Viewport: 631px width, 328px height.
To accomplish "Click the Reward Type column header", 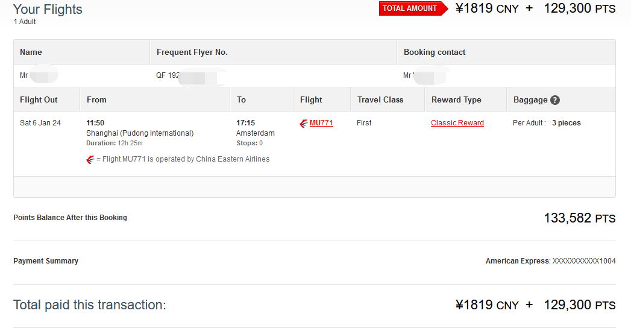I will [x=456, y=100].
